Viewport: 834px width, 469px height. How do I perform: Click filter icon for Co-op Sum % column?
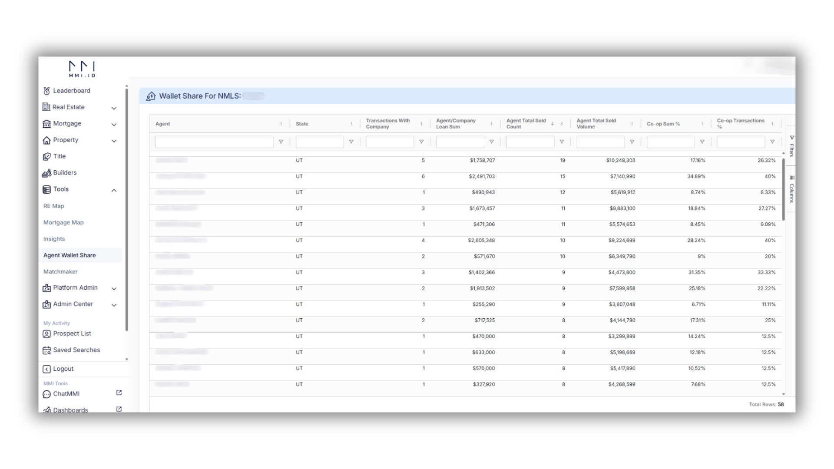tap(702, 142)
